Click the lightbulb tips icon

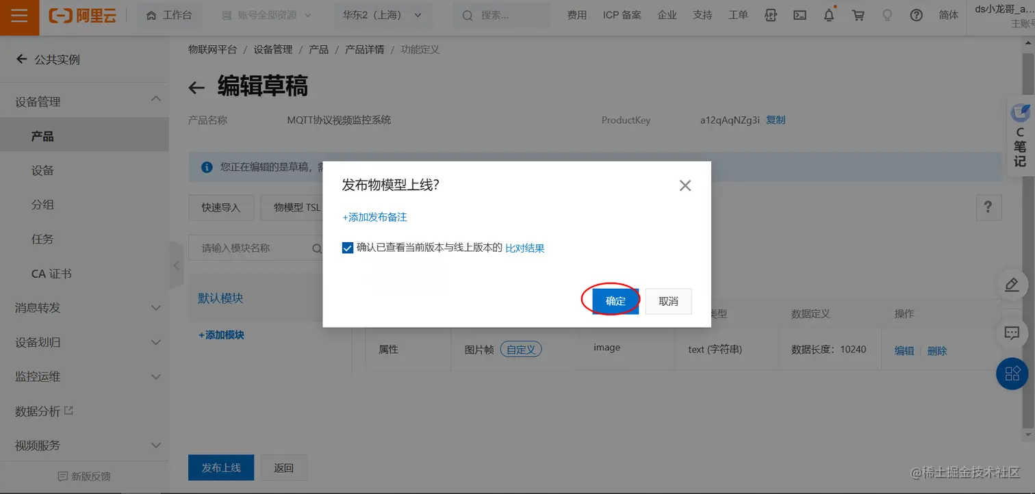coord(887,15)
